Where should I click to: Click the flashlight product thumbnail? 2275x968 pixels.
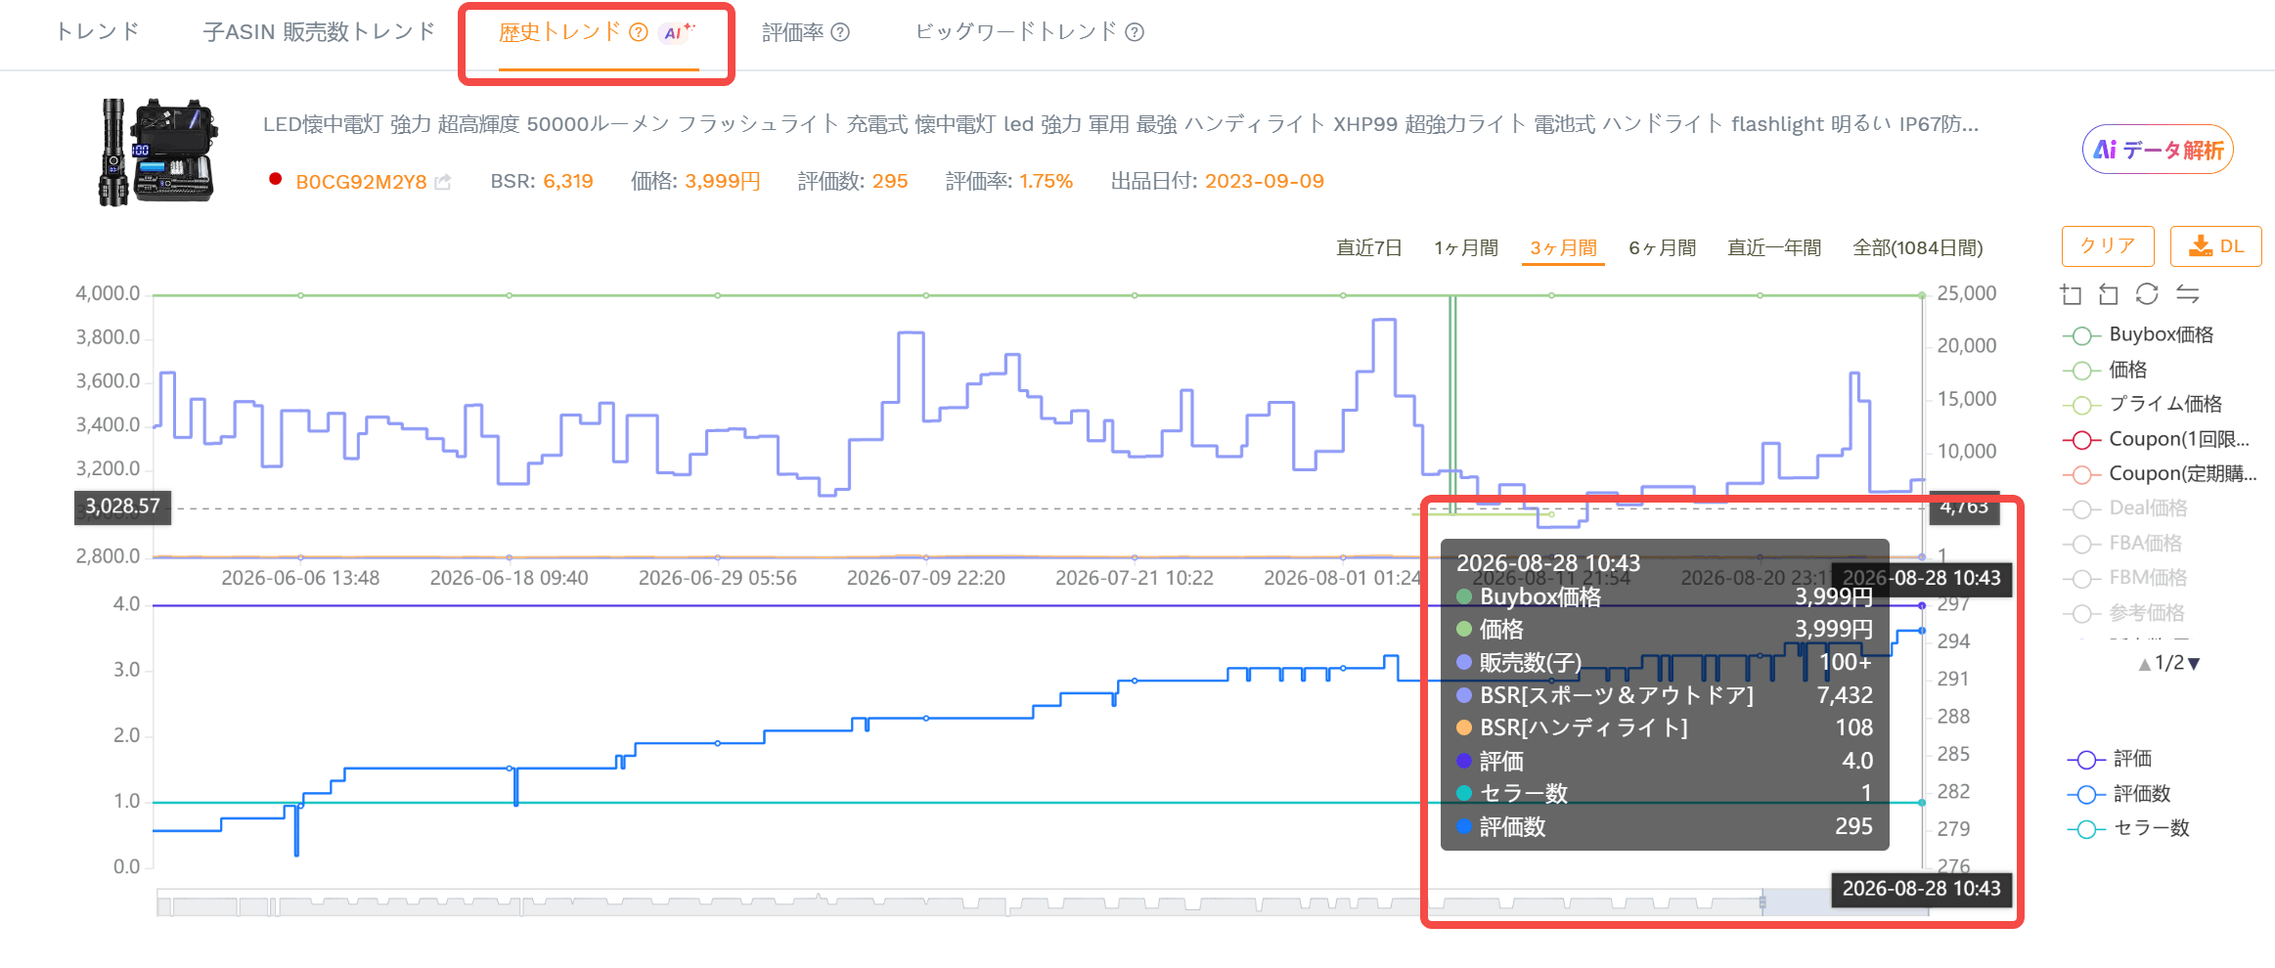coord(157,152)
